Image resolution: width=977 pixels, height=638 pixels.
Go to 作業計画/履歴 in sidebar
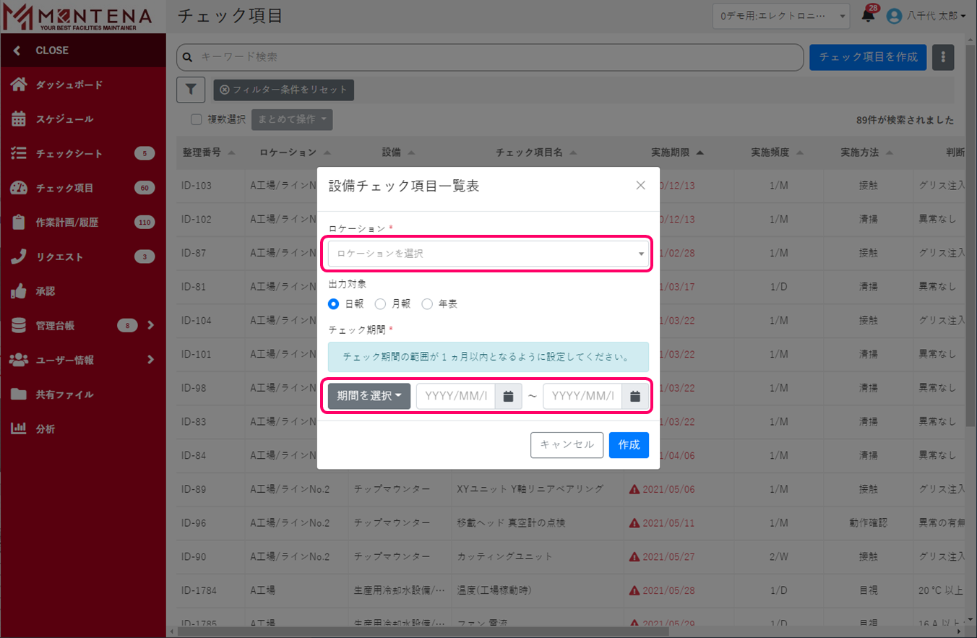point(66,223)
